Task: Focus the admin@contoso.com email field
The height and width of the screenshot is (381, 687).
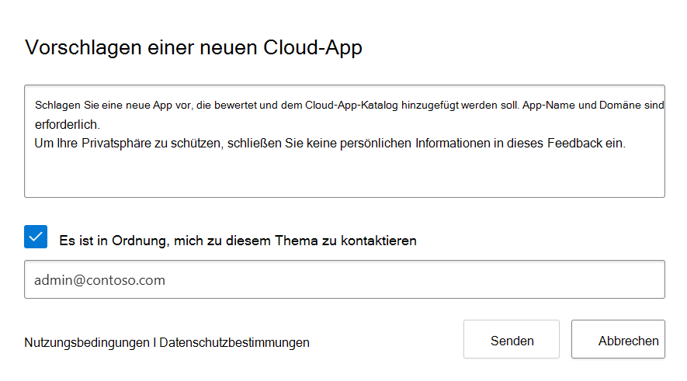Action: 344,279
